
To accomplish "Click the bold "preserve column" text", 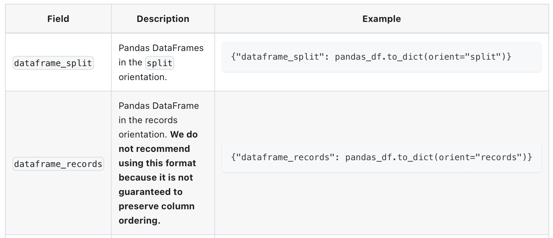I will pyautogui.click(x=156, y=206).
